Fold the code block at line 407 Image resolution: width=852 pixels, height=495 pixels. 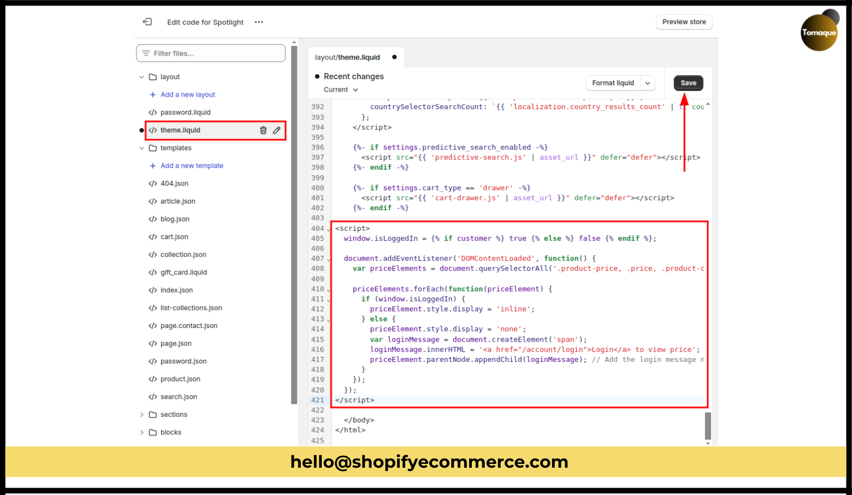[329, 259]
